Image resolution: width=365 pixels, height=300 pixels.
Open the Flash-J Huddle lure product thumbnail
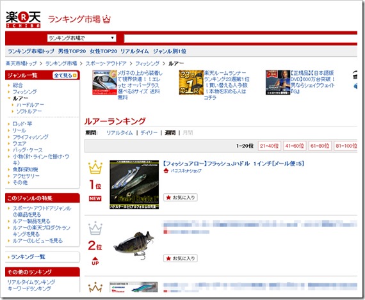pos(134,184)
